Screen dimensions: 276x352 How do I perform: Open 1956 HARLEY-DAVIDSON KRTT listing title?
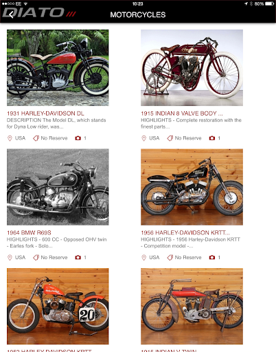point(185,233)
